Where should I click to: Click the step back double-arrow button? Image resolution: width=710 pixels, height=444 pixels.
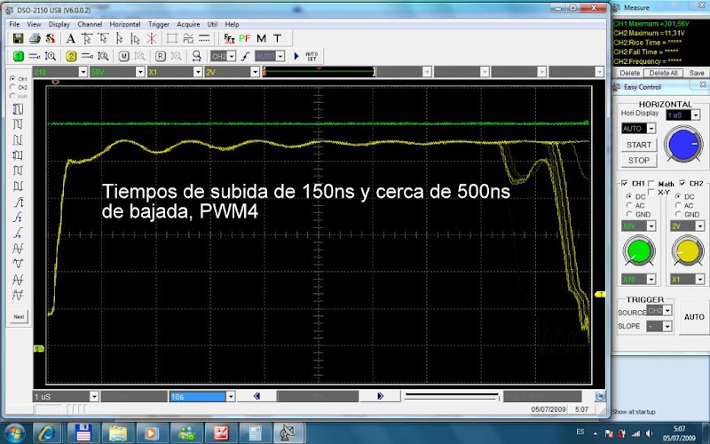256,396
